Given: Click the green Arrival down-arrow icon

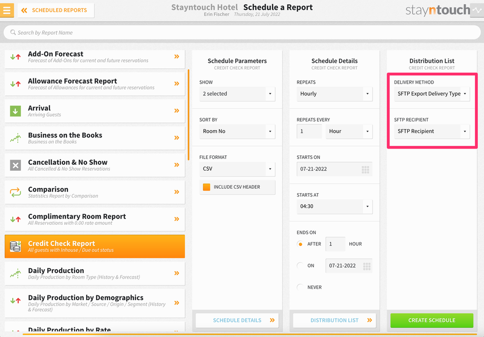Looking at the screenshot, I should [15, 111].
